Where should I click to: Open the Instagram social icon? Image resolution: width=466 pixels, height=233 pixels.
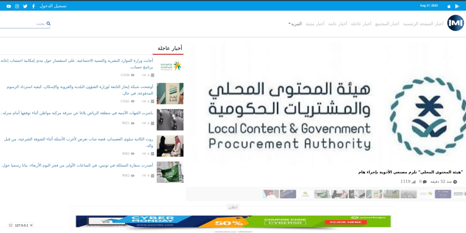point(17,6)
